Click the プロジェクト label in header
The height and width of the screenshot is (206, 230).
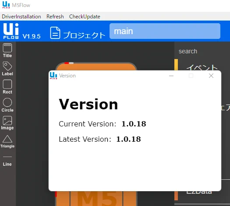pyautogui.click(x=85, y=35)
